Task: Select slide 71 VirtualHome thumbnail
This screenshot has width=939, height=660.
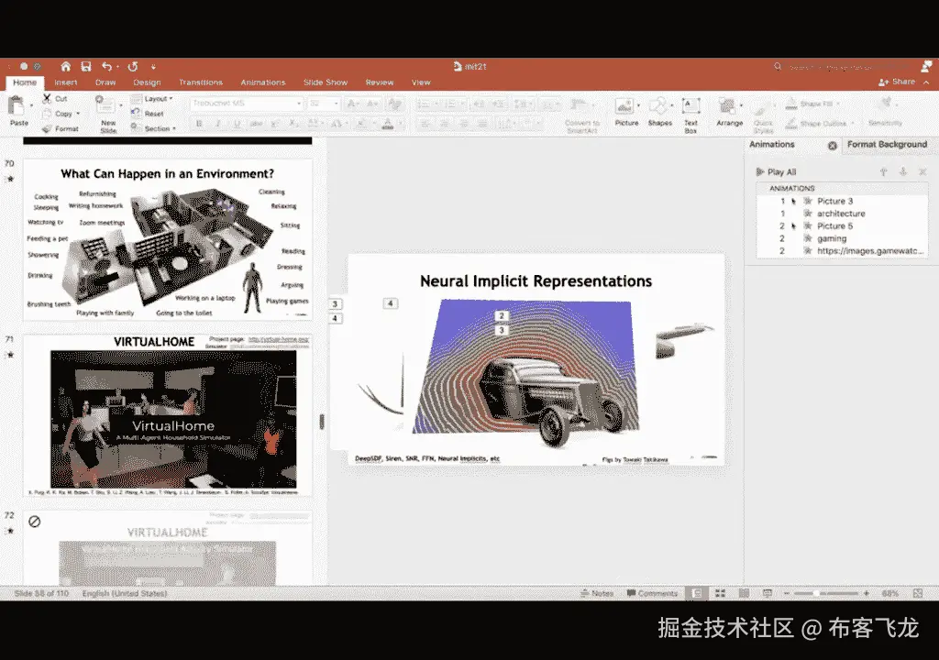Action: (x=168, y=415)
